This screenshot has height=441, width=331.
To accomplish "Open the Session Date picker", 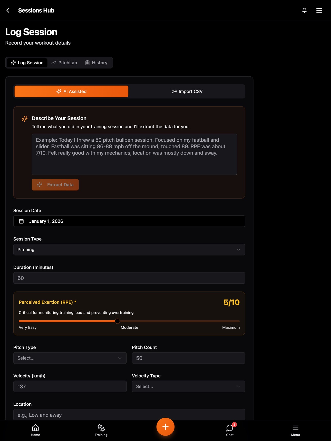I will (x=129, y=221).
